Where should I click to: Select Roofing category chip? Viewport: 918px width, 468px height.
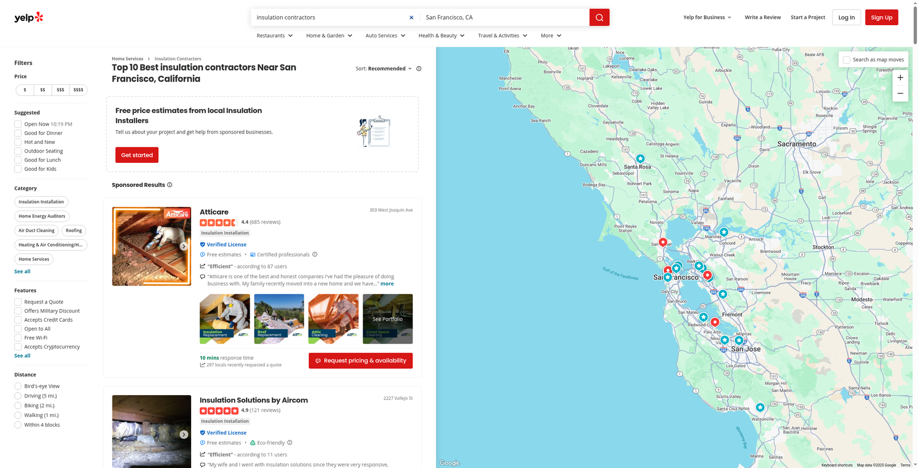[73, 231]
